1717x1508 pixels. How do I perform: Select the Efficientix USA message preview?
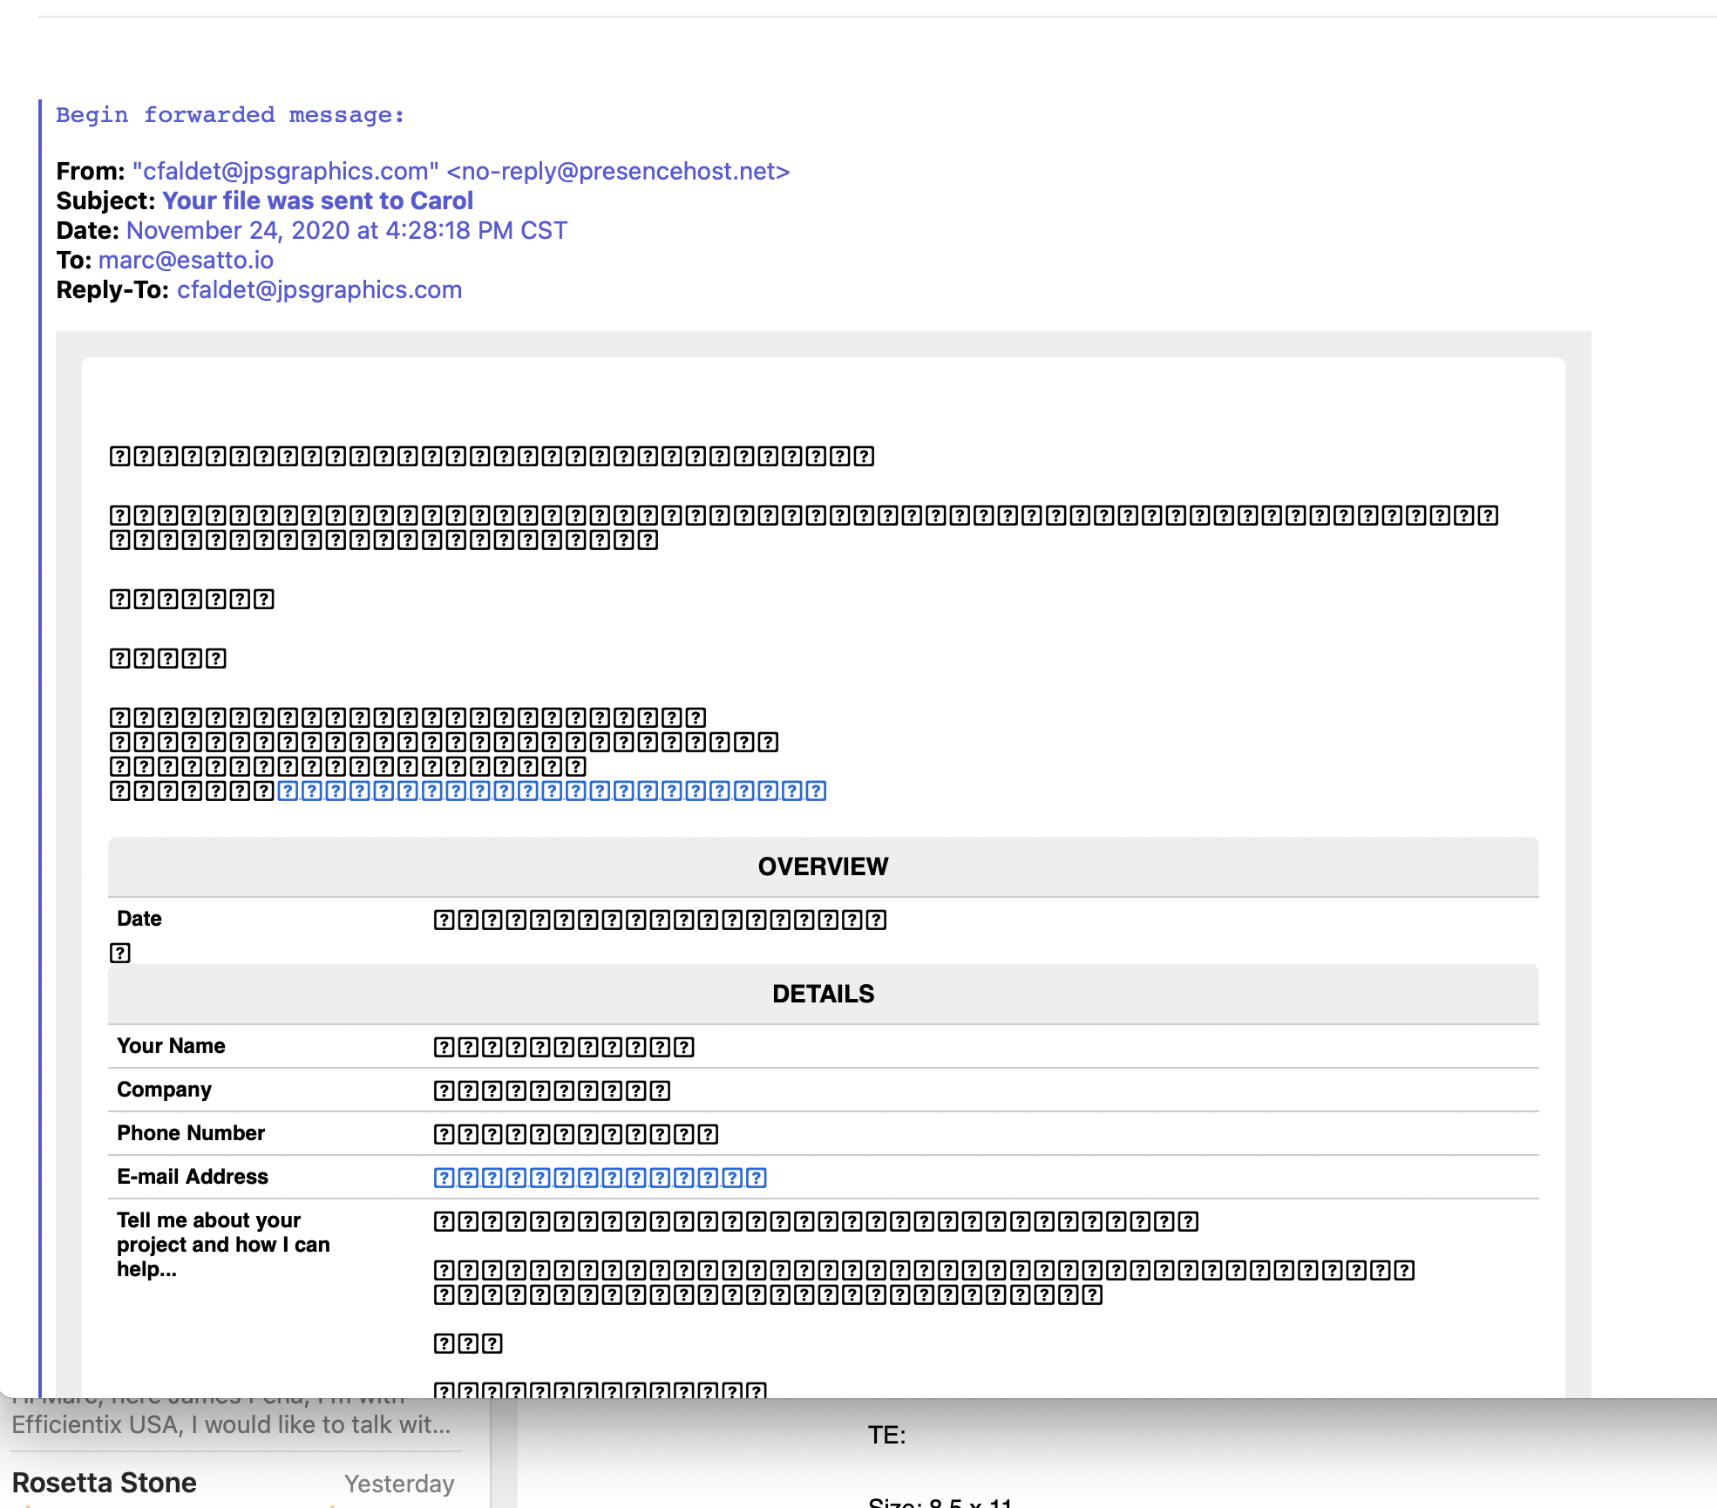(231, 1424)
